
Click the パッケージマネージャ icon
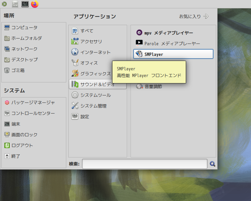7,103
